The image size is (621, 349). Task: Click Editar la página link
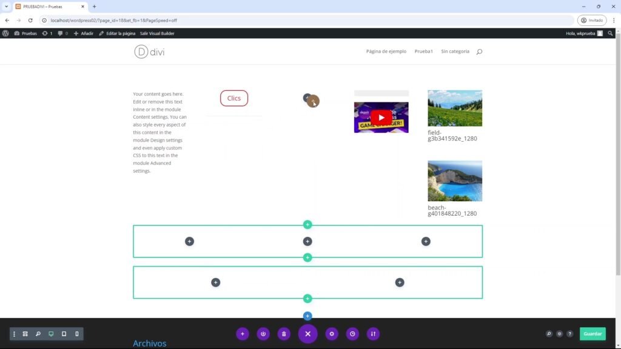[x=117, y=33]
